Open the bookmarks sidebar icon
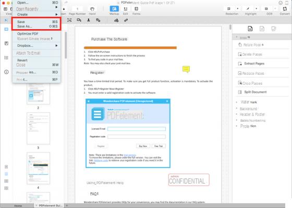Viewport: 292px width, 208px height. (x=6, y=43)
